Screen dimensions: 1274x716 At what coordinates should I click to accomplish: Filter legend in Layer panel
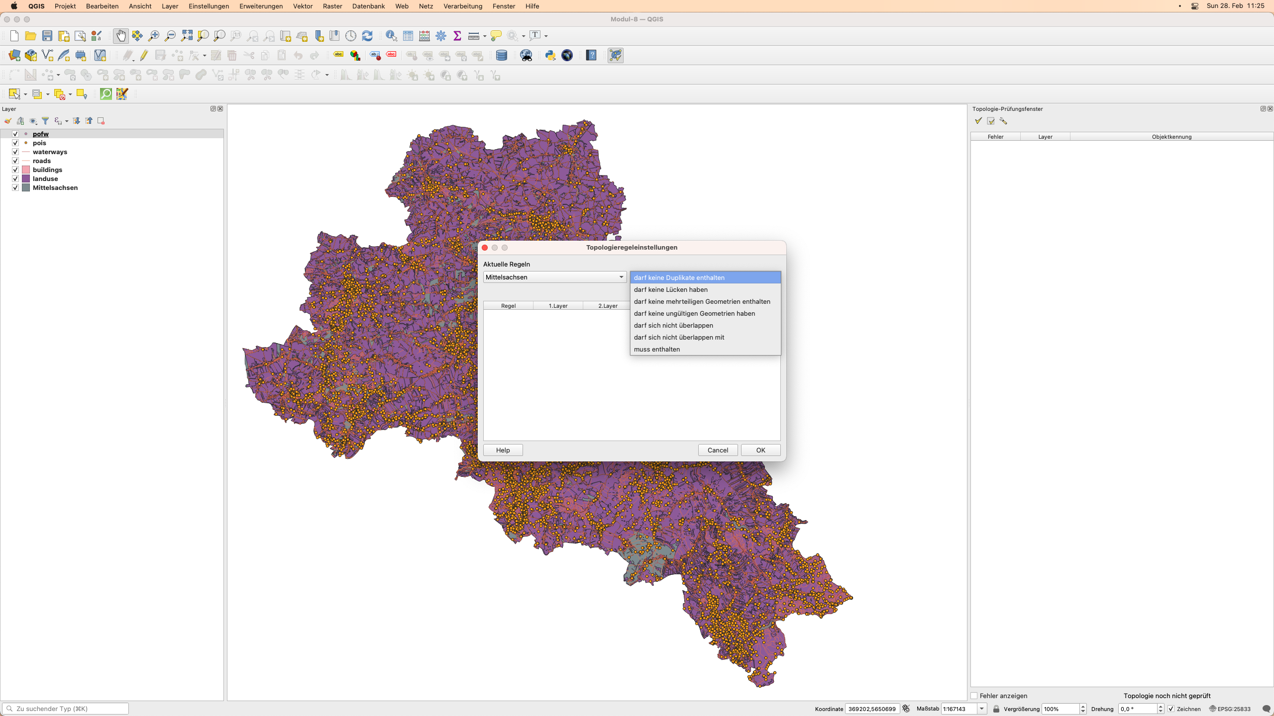(x=45, y=121)
